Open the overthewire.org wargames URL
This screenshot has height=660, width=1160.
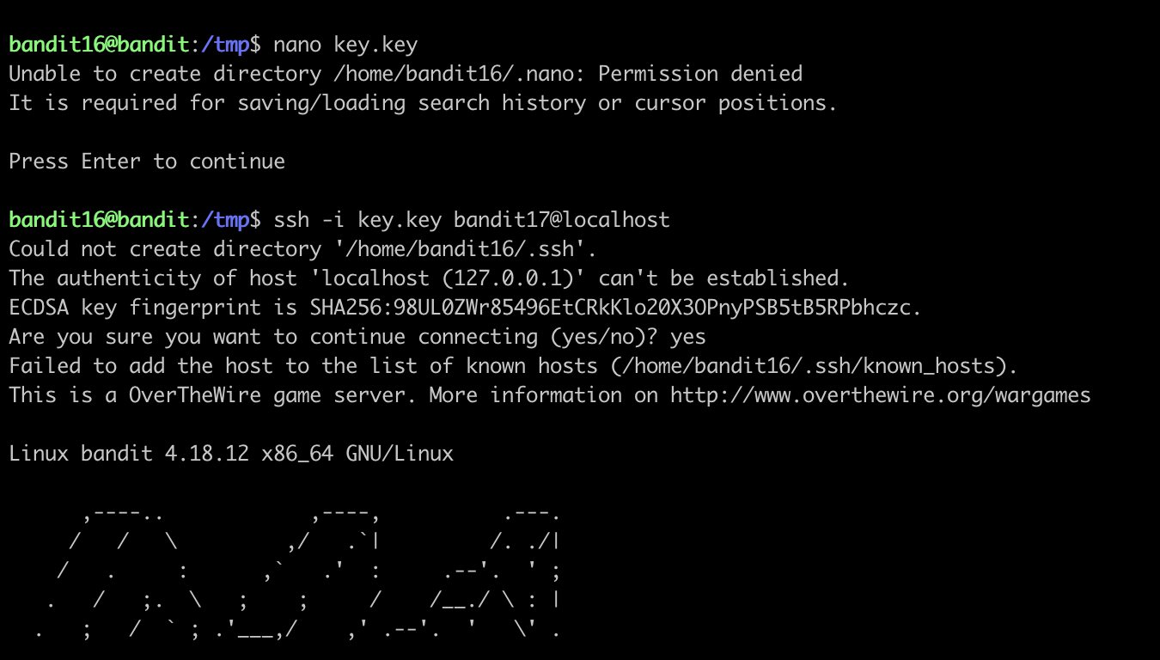tap(880, 395)
